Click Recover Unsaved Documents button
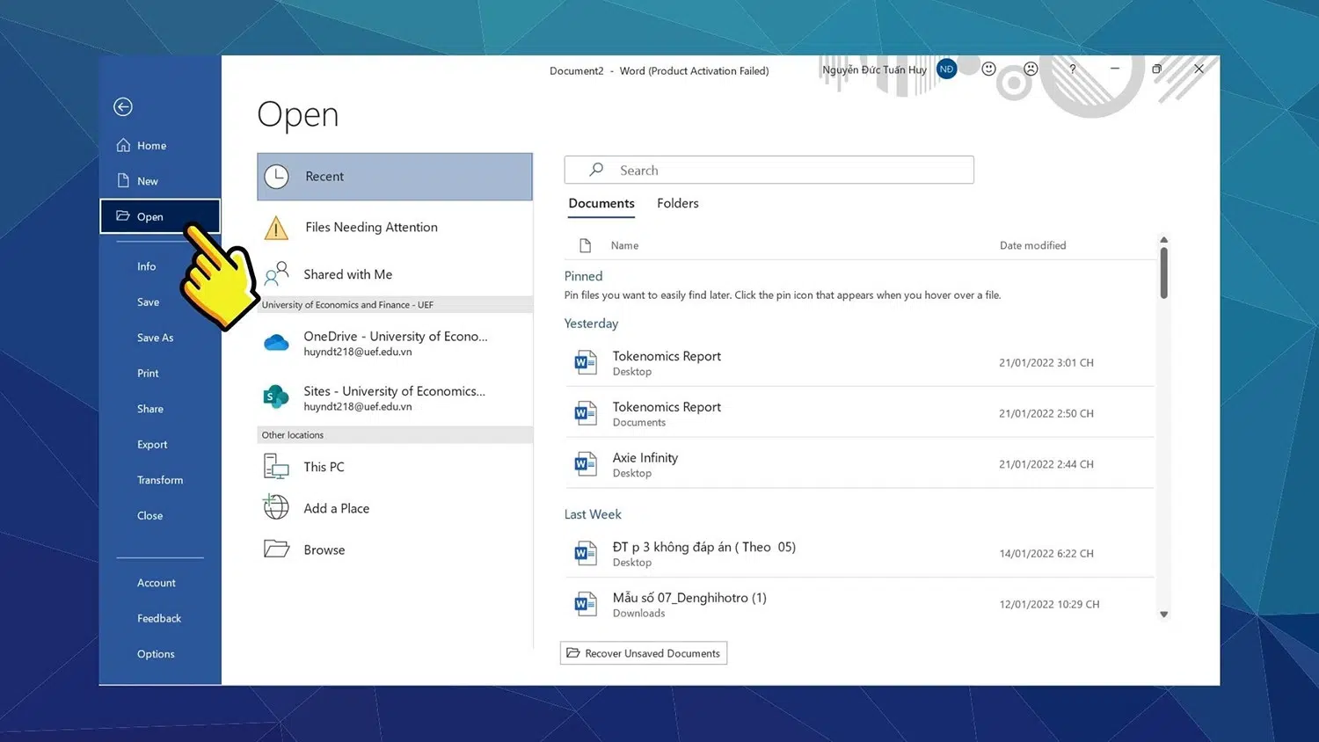The height and width of the screenshot is (742, 1319). click(644, 653)
